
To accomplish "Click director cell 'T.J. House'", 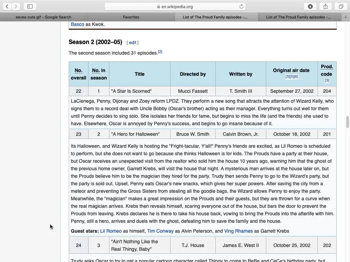I will (x=193, y=245).
